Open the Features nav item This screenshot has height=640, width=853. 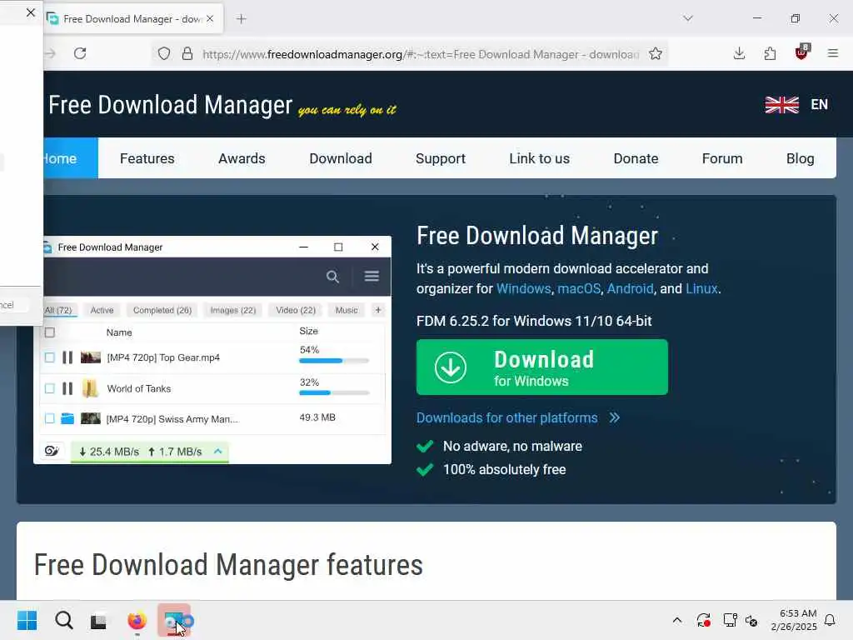[x=147, y=158]
